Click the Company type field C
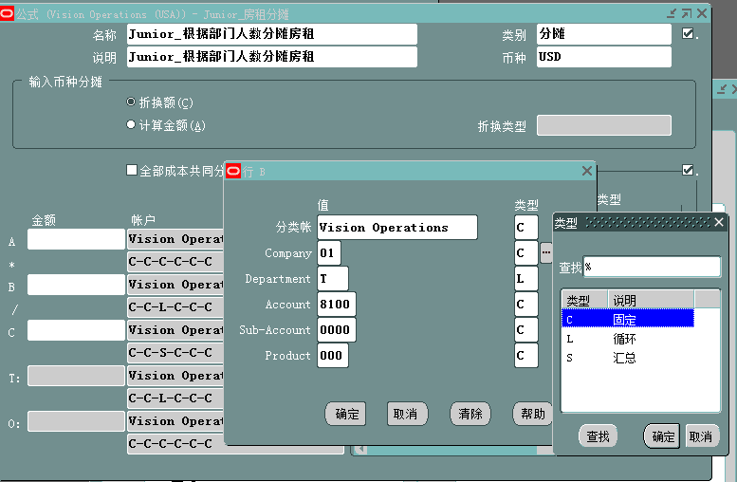 pyautogui.click(x=526, y=253)
